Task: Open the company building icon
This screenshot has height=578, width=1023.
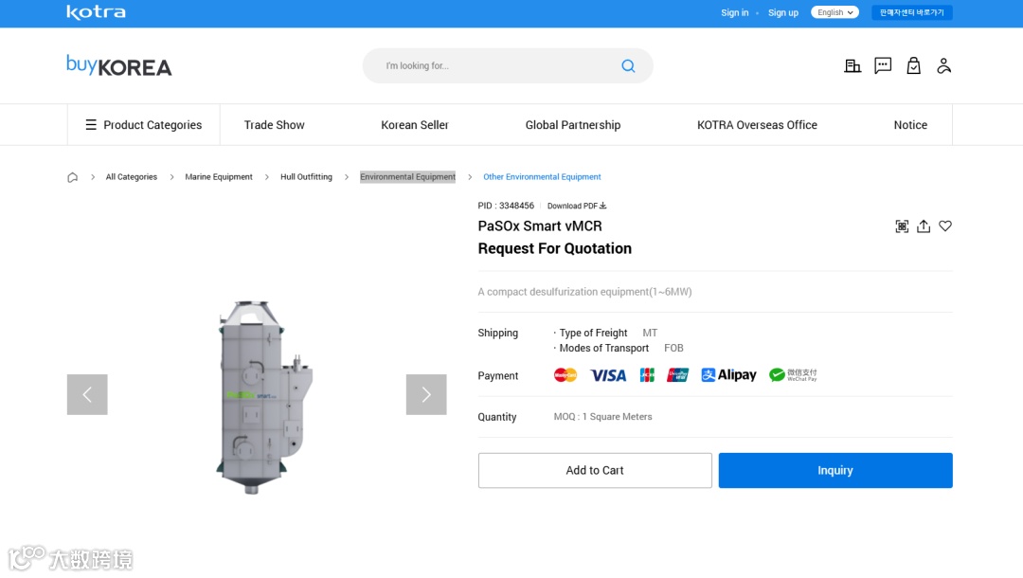Action: [x=852, y=66]
